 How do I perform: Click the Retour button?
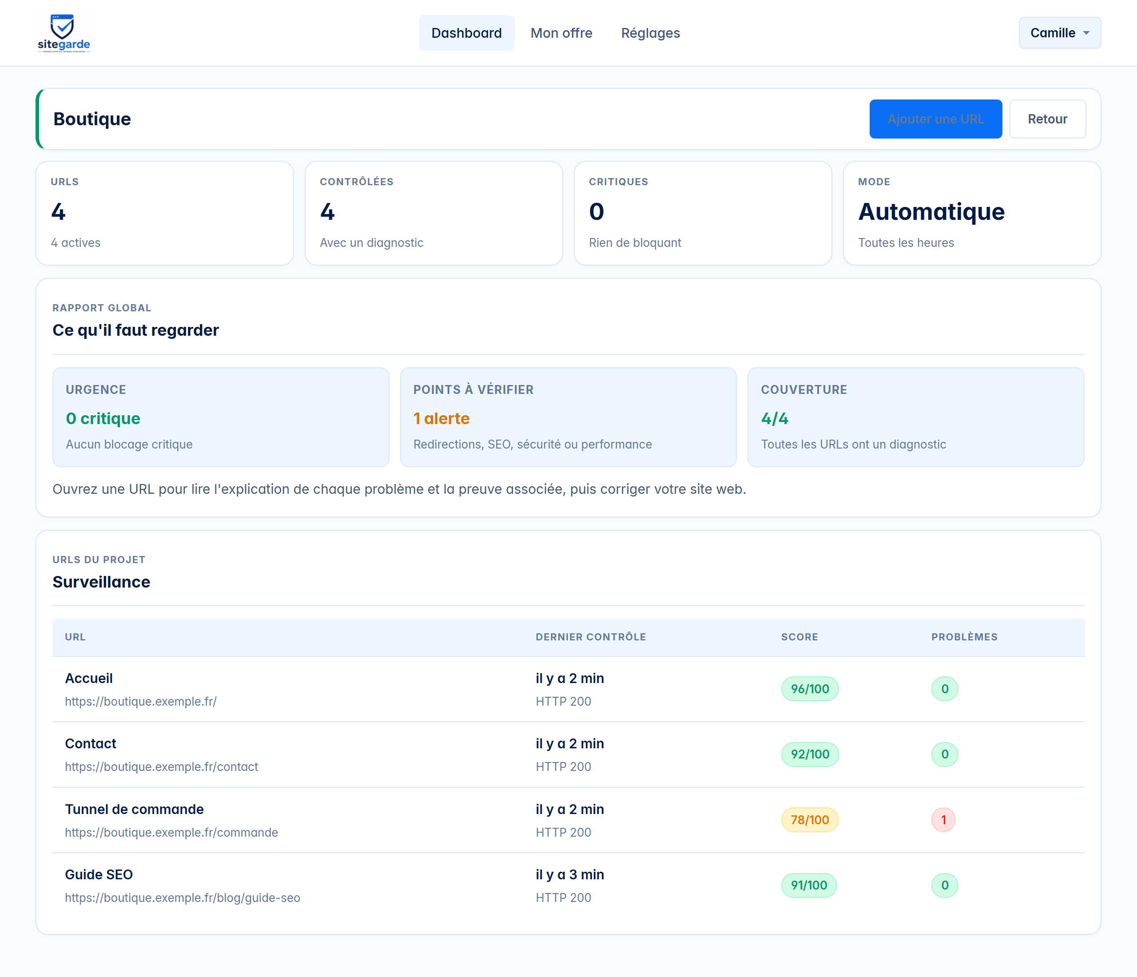pos(1047,119)
